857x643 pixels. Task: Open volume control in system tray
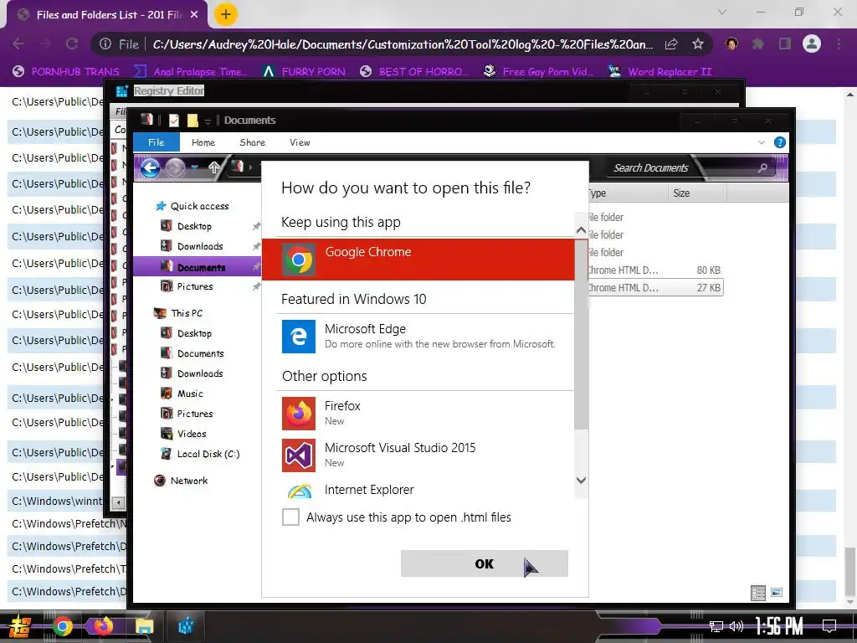[x=736, y=626]
